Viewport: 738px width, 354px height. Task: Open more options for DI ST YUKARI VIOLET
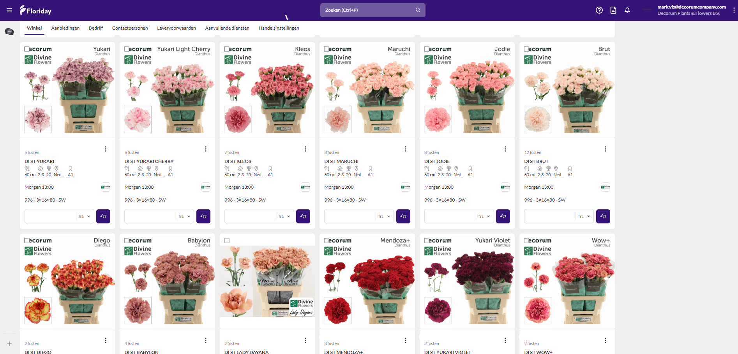(505, 340)
